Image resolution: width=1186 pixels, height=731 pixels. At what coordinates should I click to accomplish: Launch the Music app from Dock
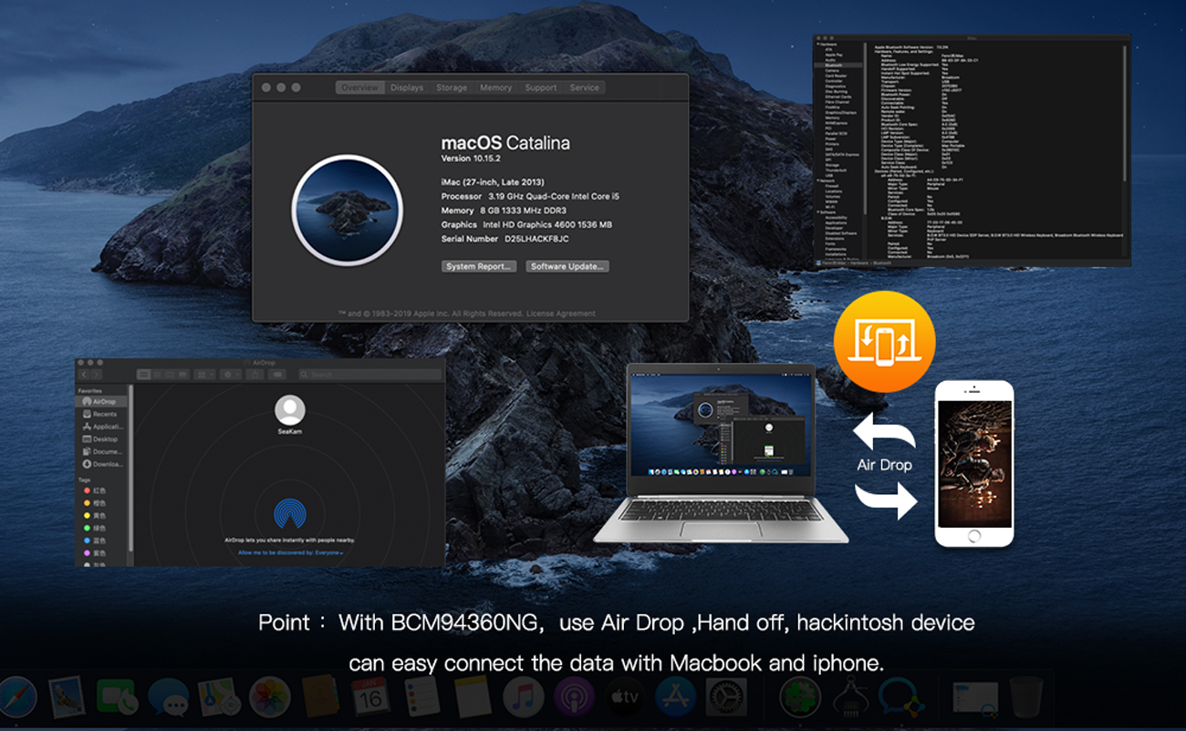(524, 697)
